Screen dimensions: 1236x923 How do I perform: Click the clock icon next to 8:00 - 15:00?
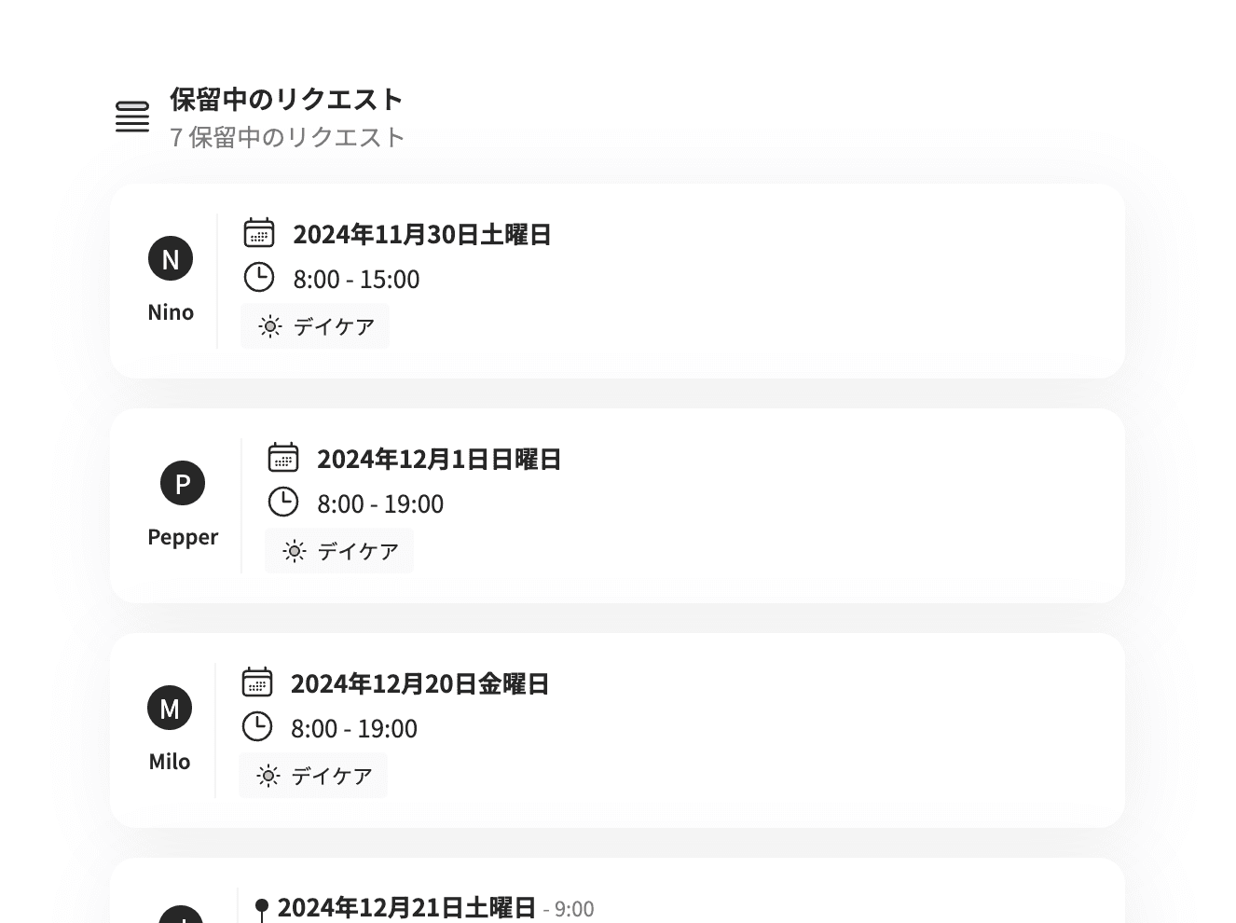(260, 277)
